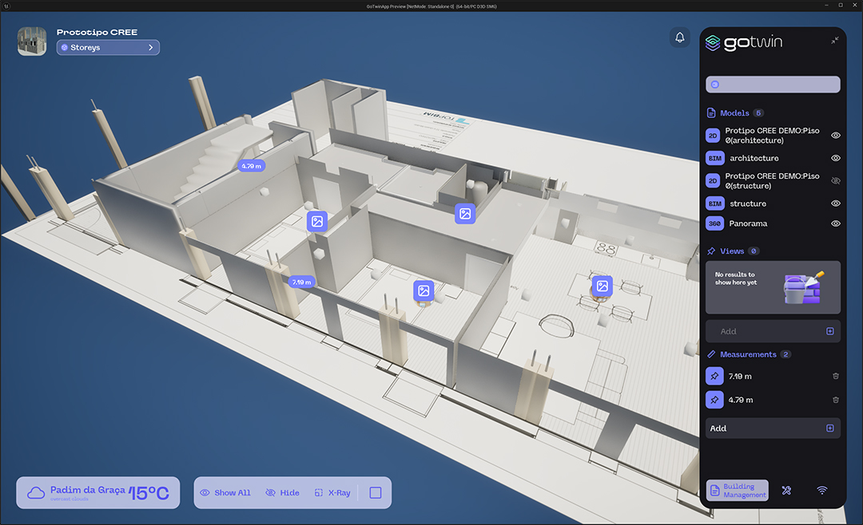Viewport: 863px width, 525px height.
Task: Hide the architecture BIM model
Action: point(836,159)
